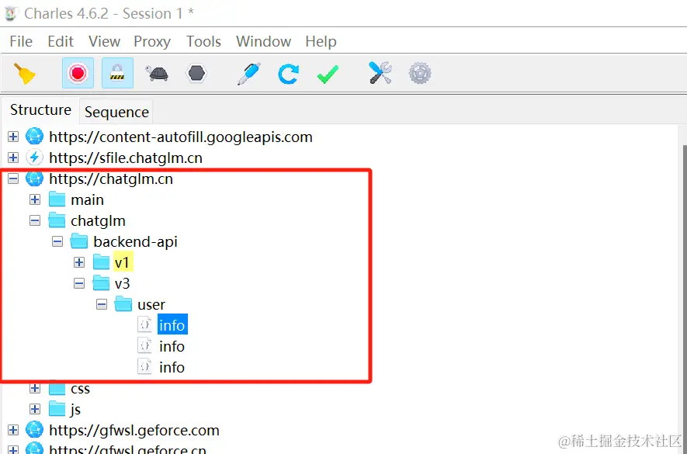Screen dimensions: 687x454
Task: Select the v3 folder row
Action: 122,283
